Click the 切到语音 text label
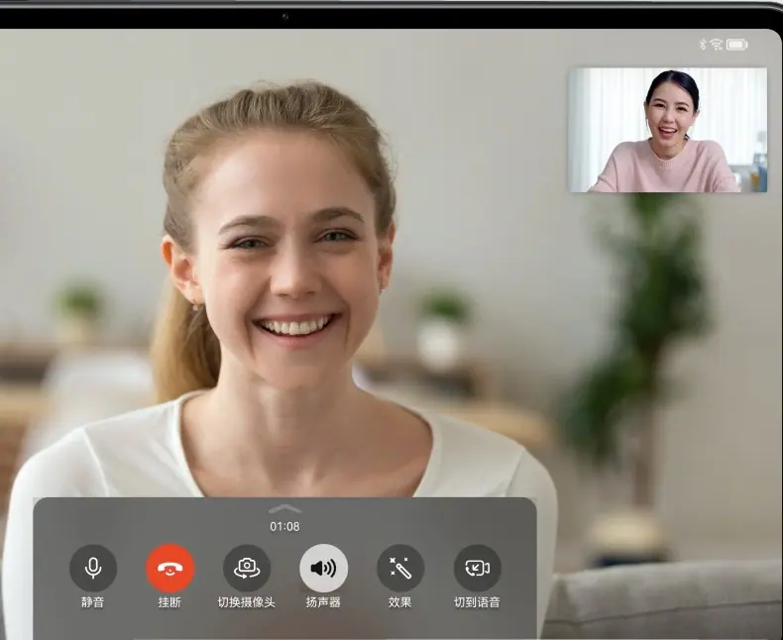783x640 pixels. coord(477,602)
